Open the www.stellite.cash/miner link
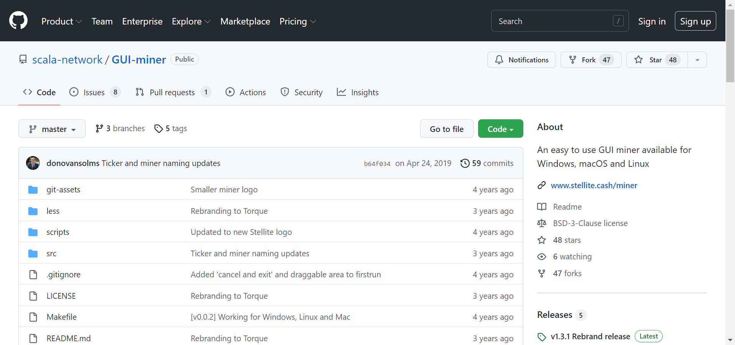Image resolution: width=735 pixels, height=345 pixels. click(594, 186)
